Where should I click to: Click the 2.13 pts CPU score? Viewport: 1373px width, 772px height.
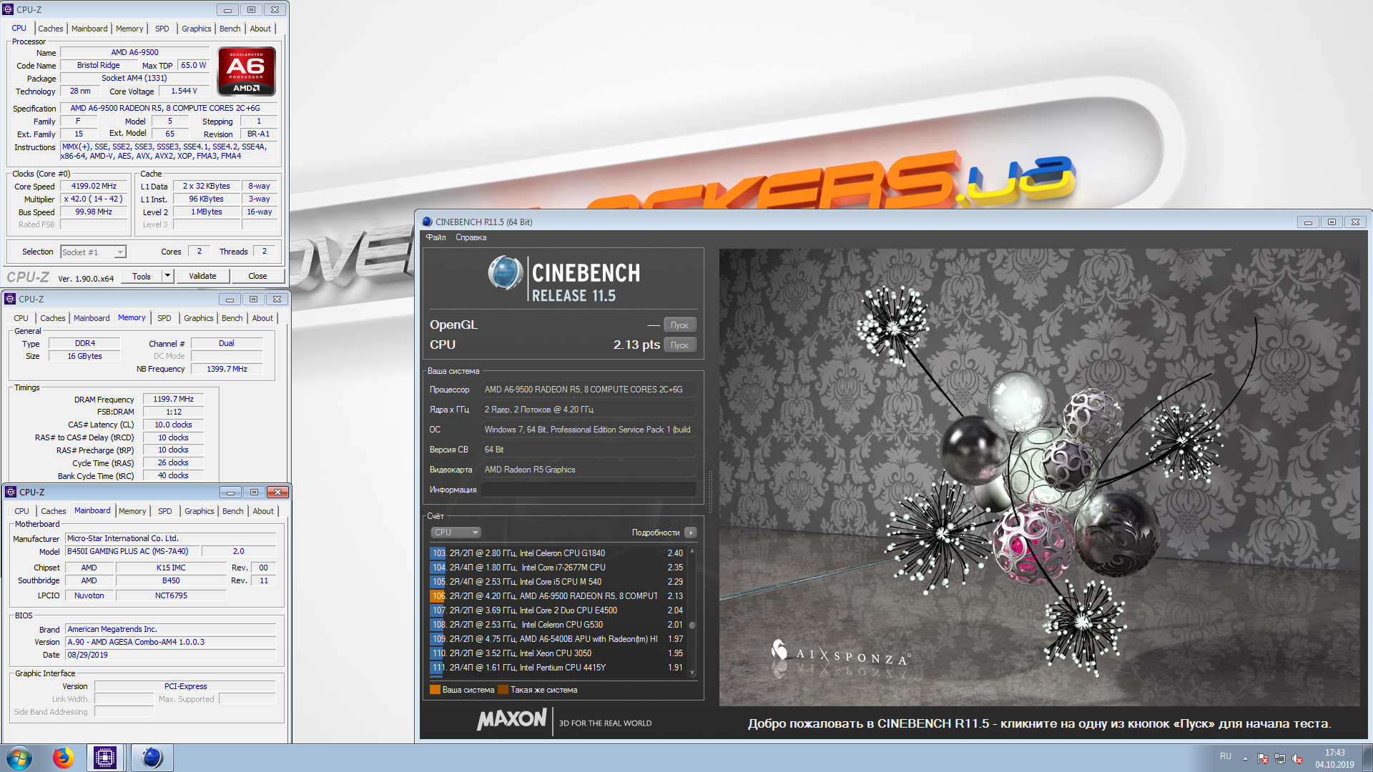coord(636,345)
